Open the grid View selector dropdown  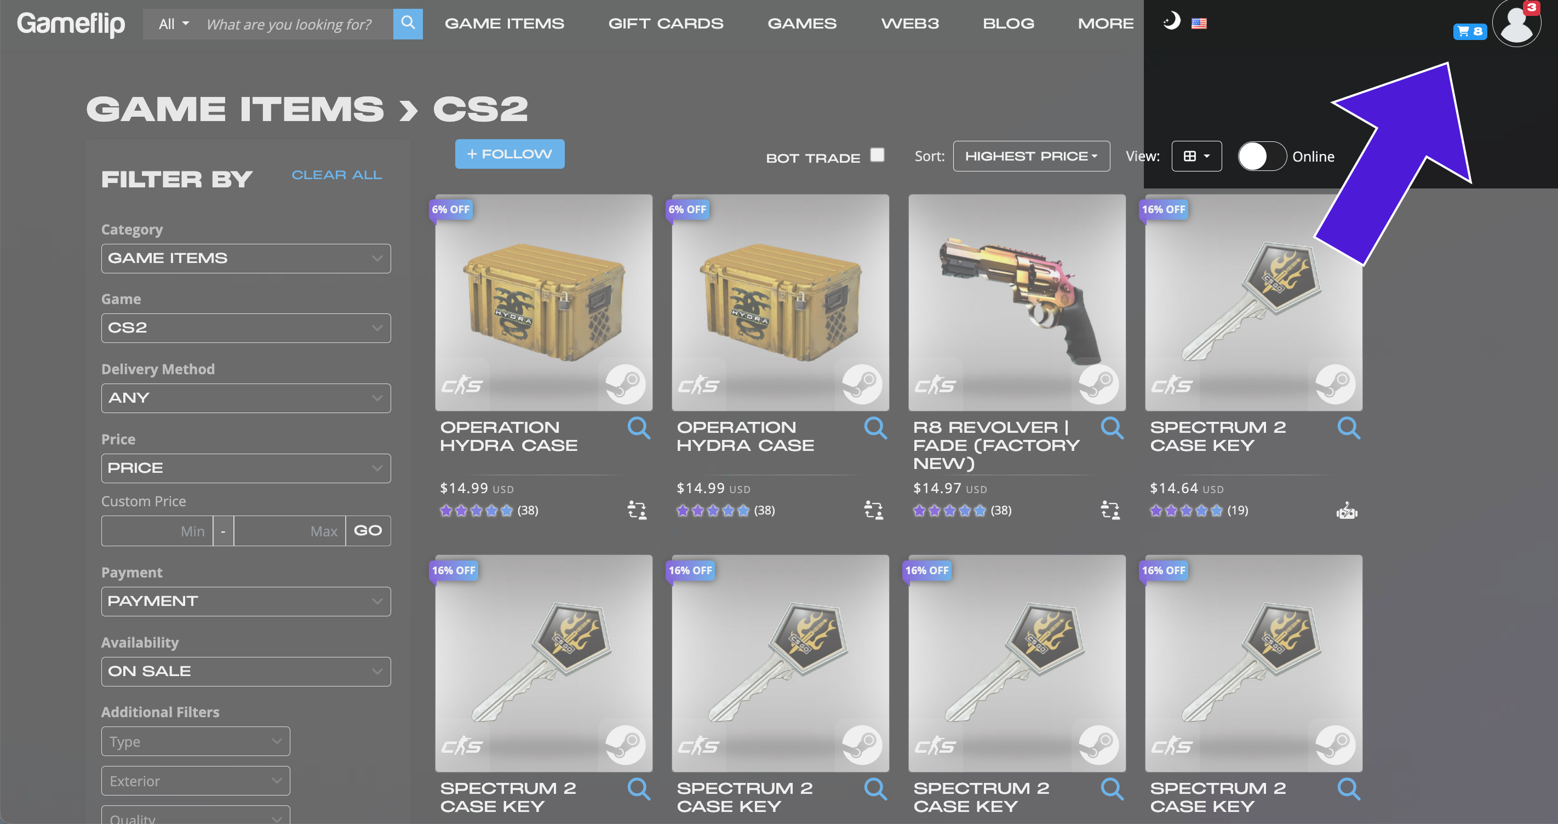pyautogui.click(x=1196, y=156)
